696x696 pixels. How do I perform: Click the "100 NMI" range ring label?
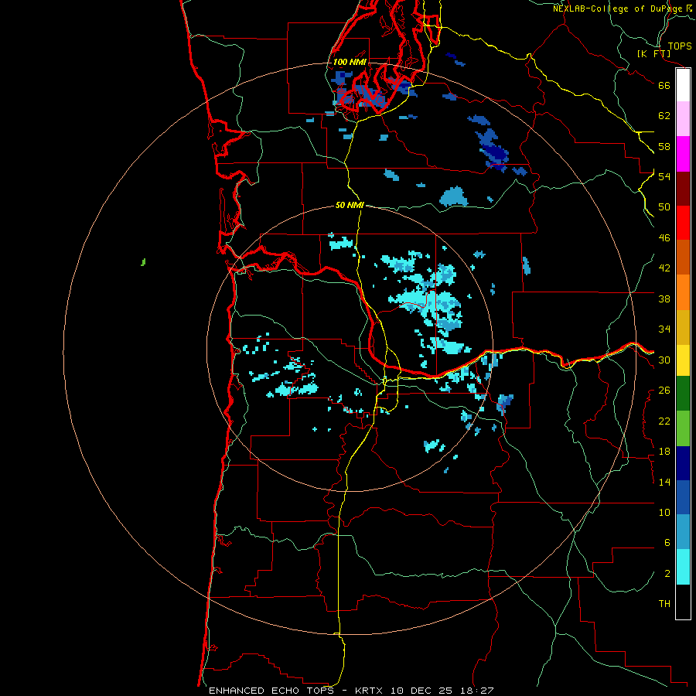point(350,62)
